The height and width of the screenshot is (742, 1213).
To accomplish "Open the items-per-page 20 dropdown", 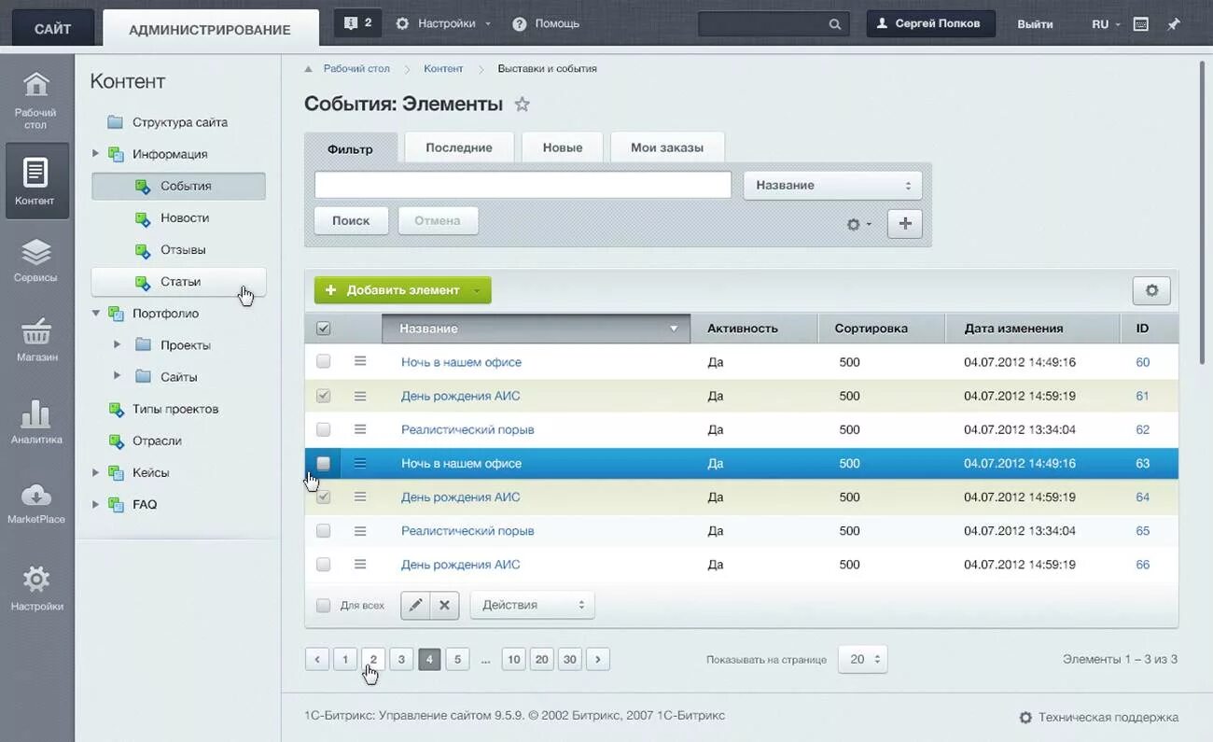I will [862, 659].
